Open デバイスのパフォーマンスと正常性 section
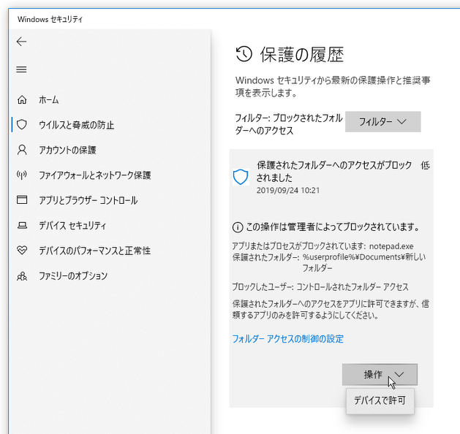The width and height of the screenshot is (460, 434). coord(95,251)
